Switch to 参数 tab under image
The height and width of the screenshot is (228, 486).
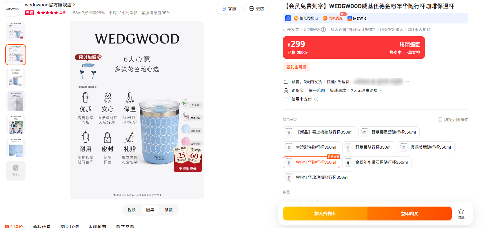coord(169,210)
